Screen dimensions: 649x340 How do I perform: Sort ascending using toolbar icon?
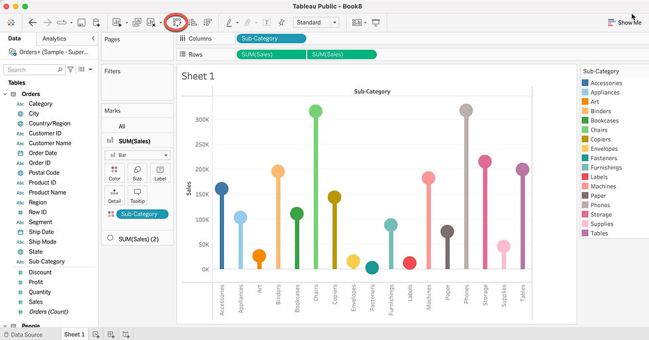193,22
